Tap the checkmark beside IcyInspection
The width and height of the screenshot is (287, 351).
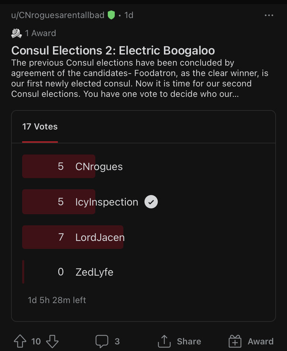151,202
